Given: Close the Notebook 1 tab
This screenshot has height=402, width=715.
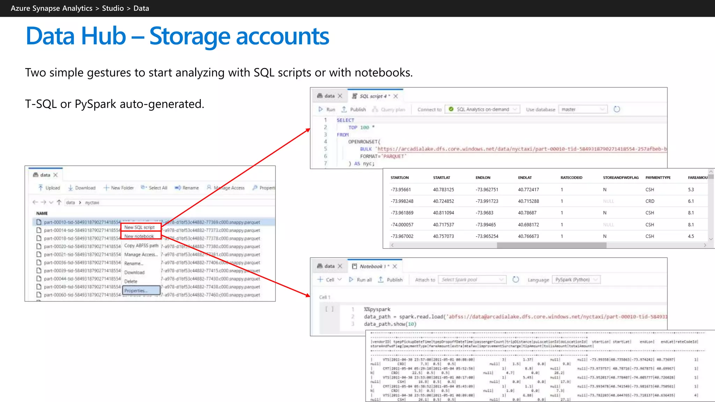Looking at the screenshot, I should 395,266.
